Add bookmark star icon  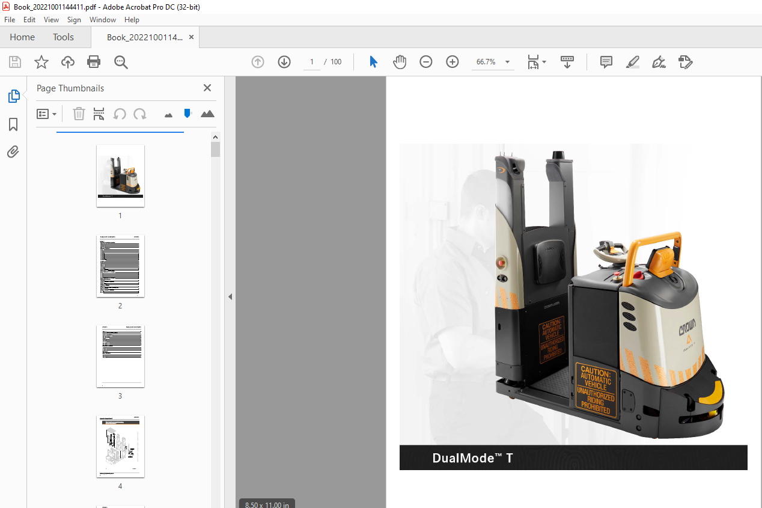point(41,62)
